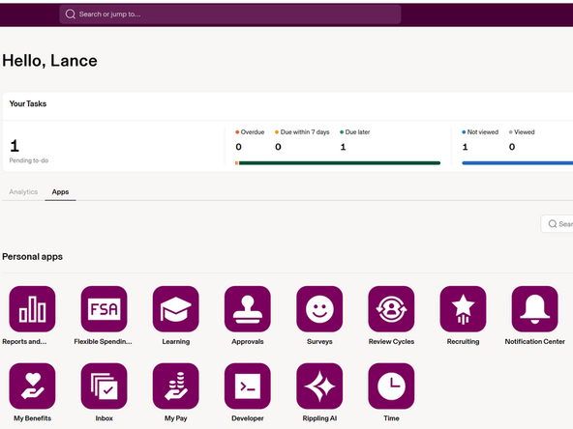Viewport: 573px width, 429px height.
Task: Click the magnifier in the apps search box
Action: (x=553, y=223)
